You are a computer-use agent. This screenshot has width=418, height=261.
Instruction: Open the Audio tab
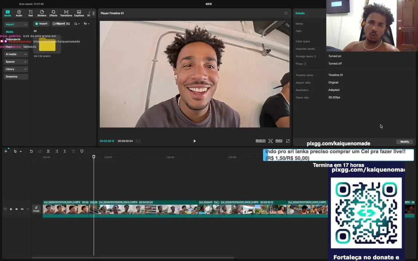click(19, 13)
